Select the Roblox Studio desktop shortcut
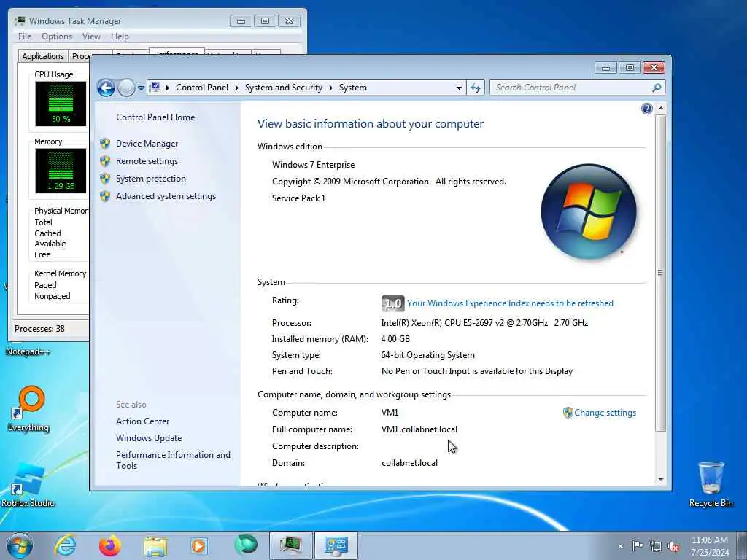747x560 pixels. pos(28,486)
